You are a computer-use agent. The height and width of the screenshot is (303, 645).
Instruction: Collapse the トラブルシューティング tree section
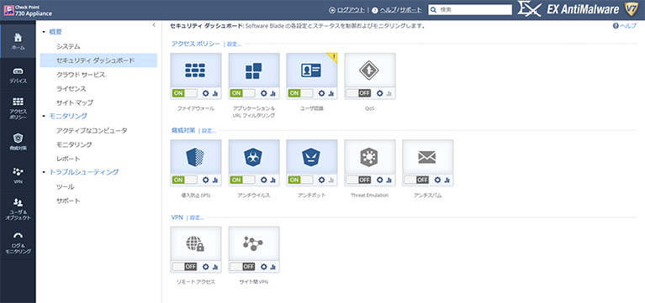(x=44, y=172)
